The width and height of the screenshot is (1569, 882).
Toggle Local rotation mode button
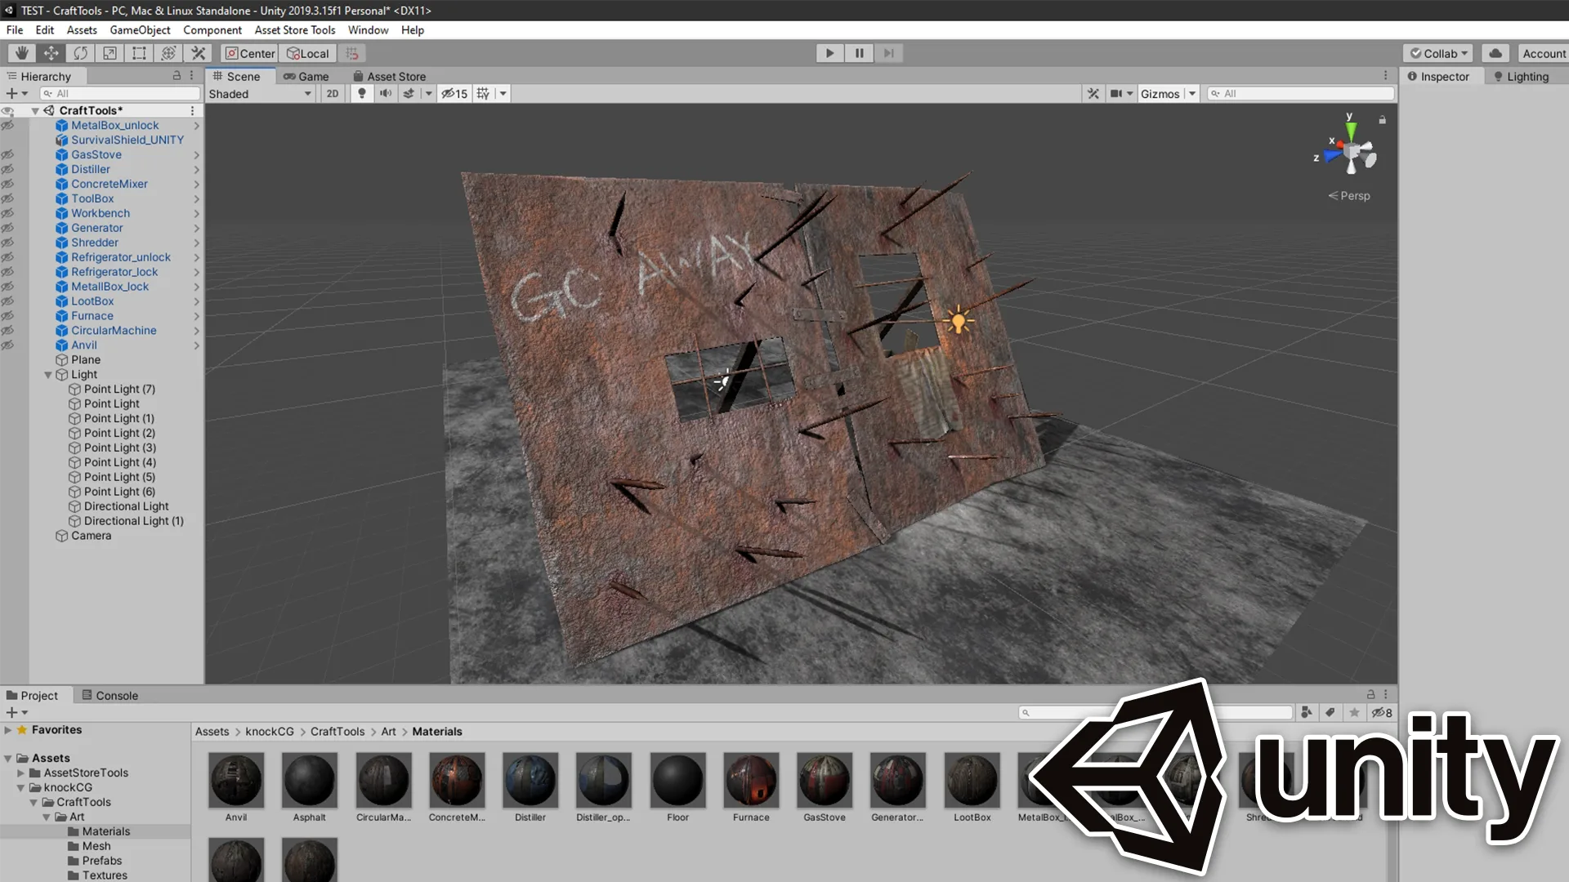307,53
